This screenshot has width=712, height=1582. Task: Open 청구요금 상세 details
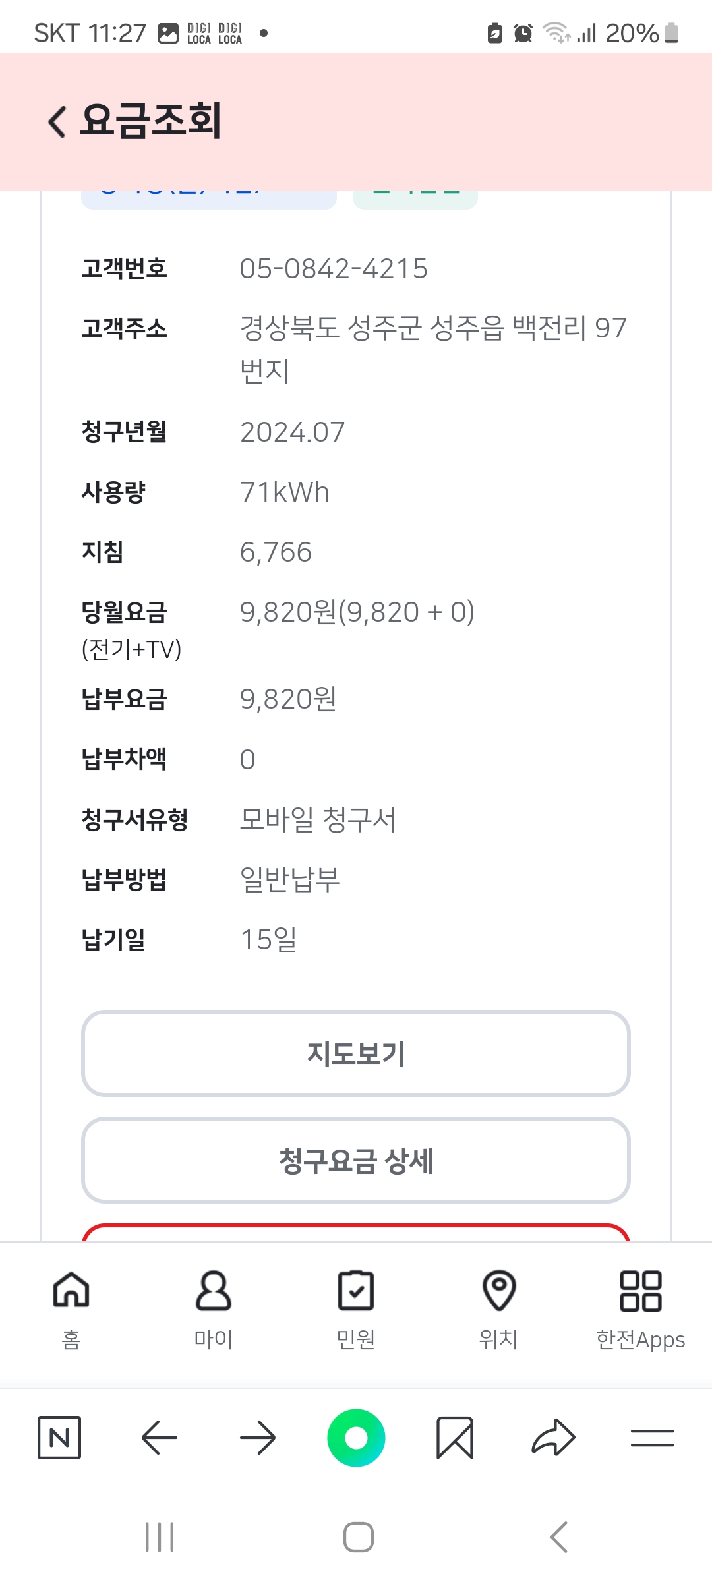coord(356,1160)
